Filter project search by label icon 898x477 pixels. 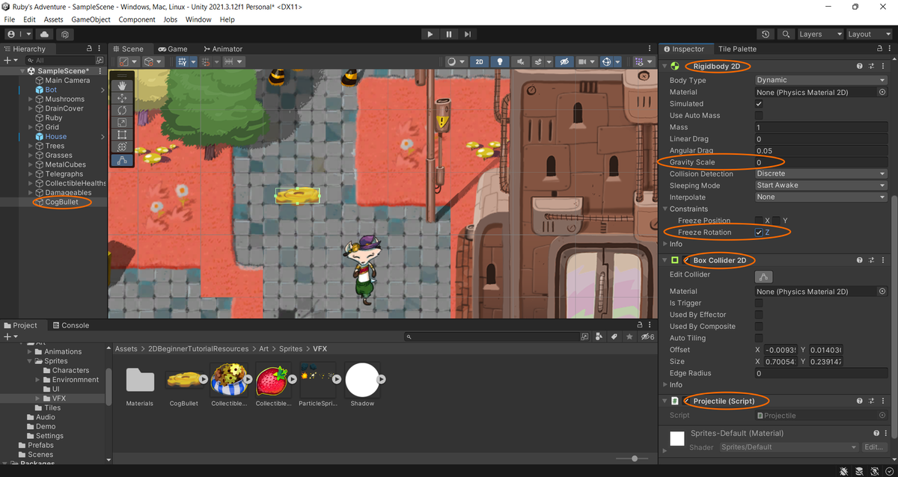[615, 337]
